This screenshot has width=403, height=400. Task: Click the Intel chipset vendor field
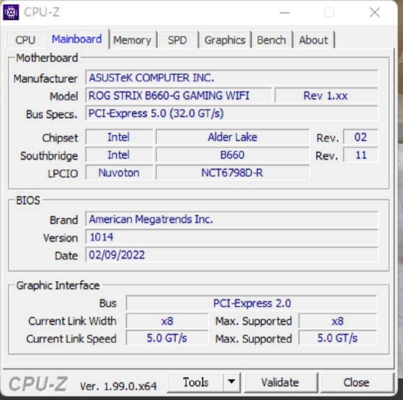pos(119,137)
